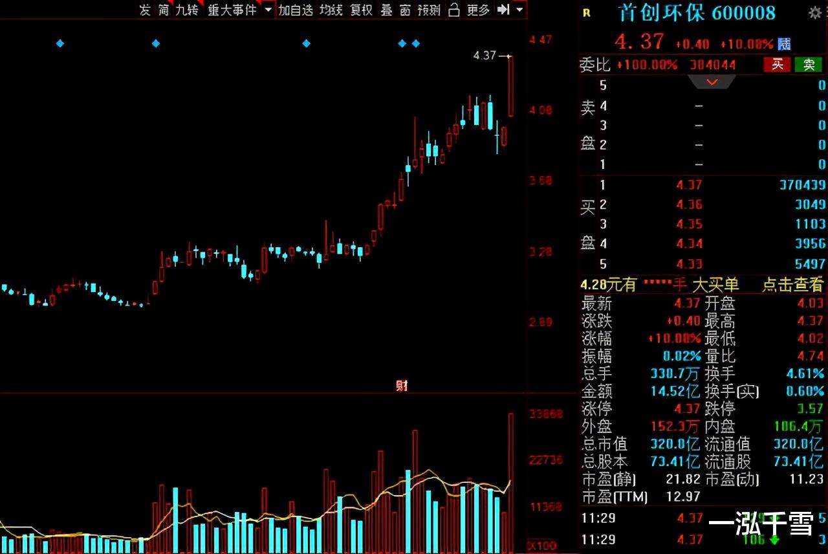Expand the dropdown arrow beside 重大事件

(268, 10)
